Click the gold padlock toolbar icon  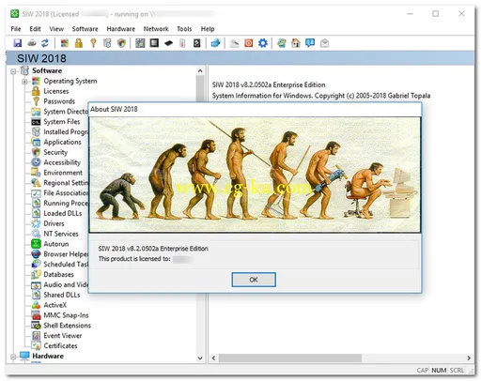pos(79,43)
